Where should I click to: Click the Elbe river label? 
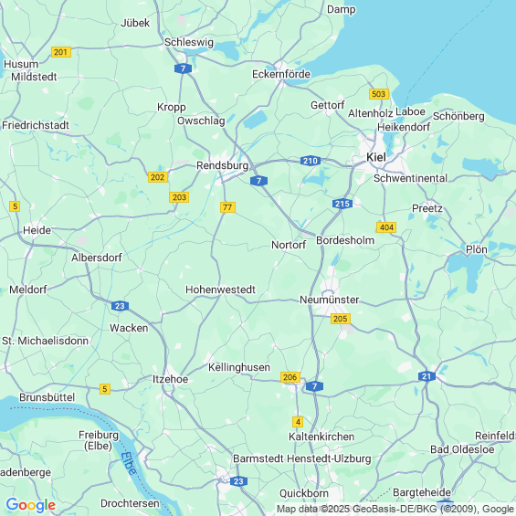pos(129,463)
